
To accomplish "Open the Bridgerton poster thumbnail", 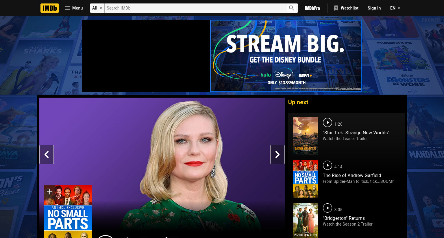I will 306,220.
